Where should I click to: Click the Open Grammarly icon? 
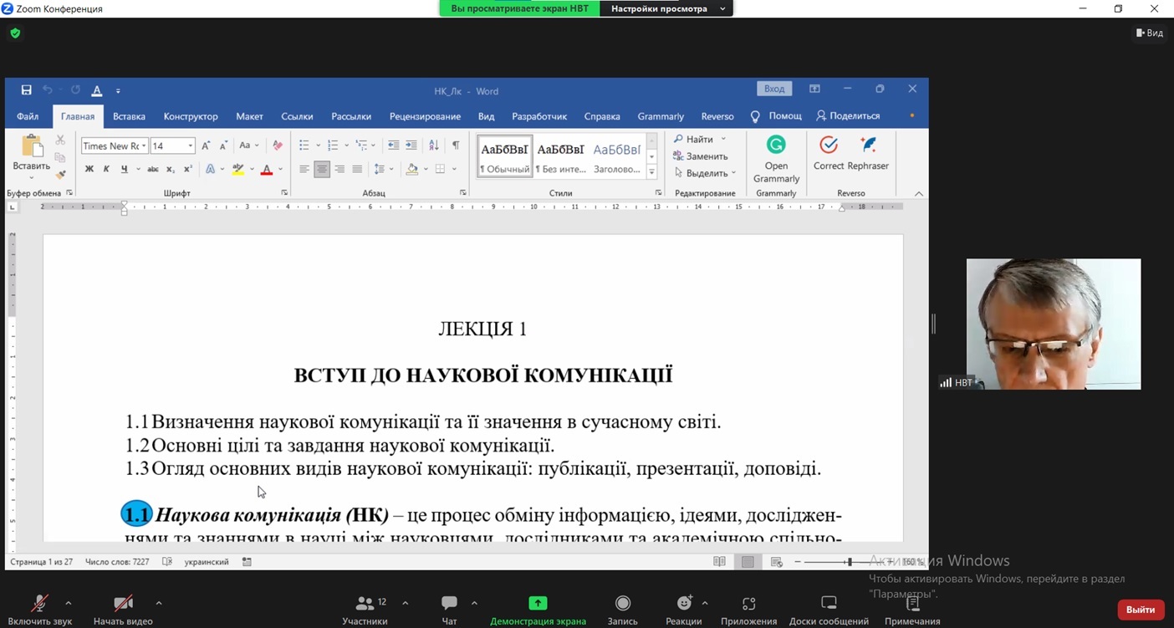[776, 146]
